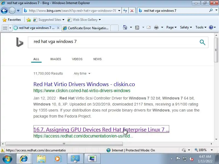The image size is (219, 164).
Task: Open Windows Explorer folder on taskbar
Action: 41,159
